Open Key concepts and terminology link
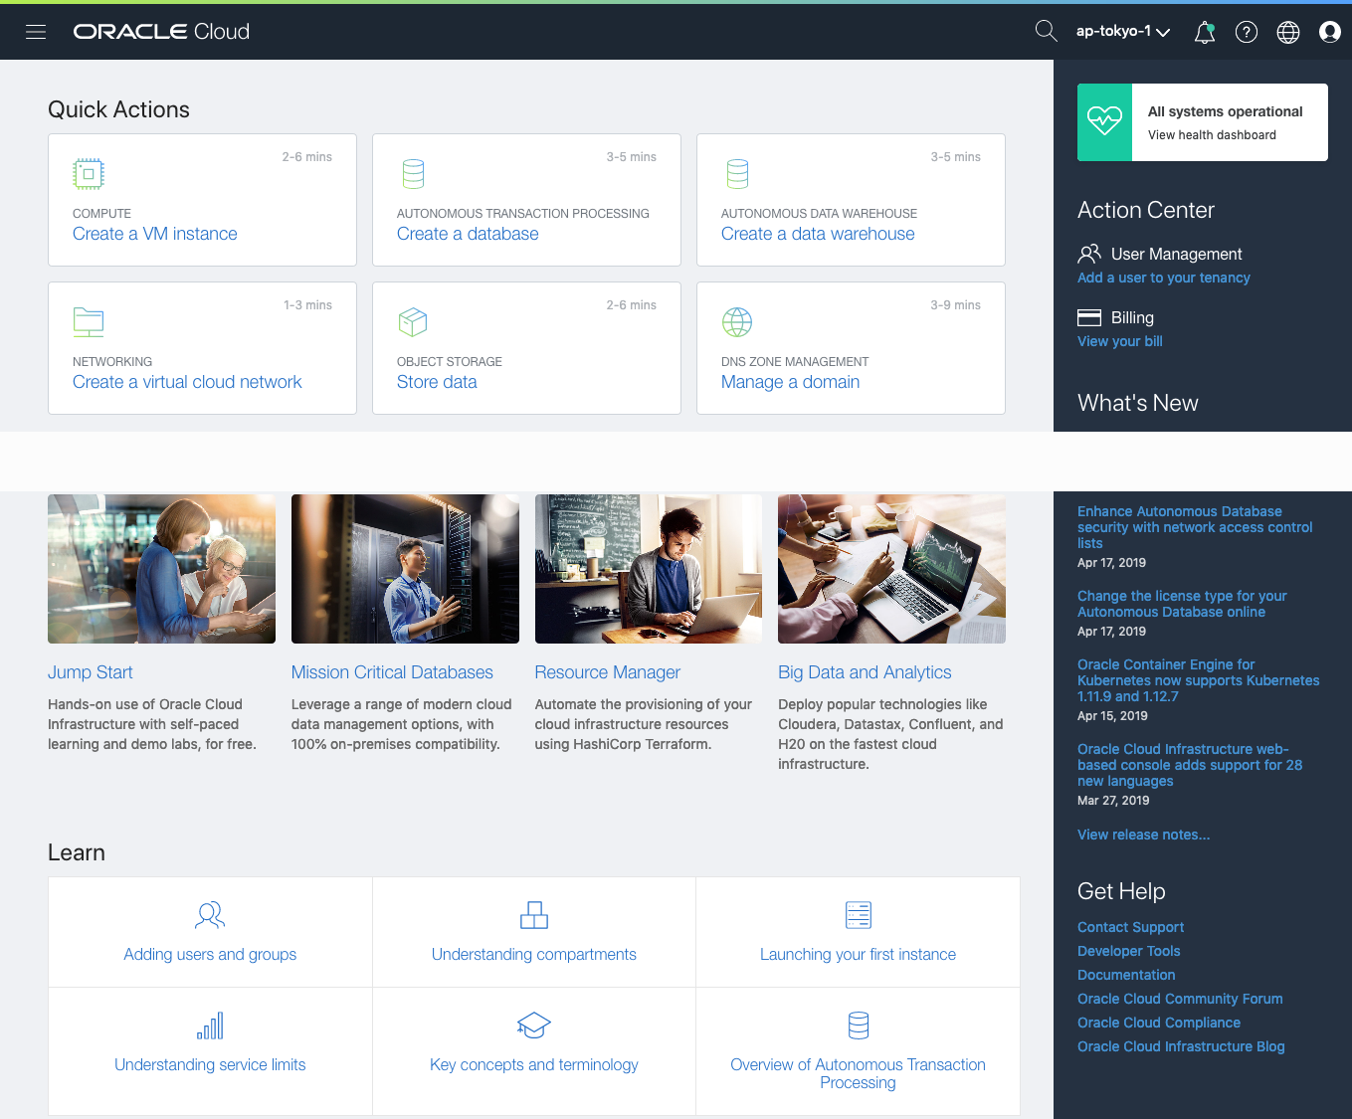Viewport: 1352px width, 1119px height. [x=534, y=1064]
